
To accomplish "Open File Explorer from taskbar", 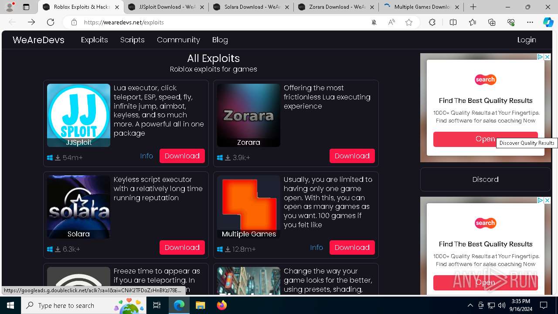I will pyautogui.click(x=200, y=305).
